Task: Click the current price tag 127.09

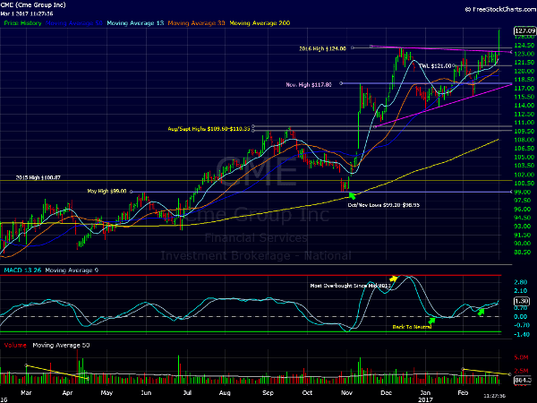Action: [x=524, y=30]
